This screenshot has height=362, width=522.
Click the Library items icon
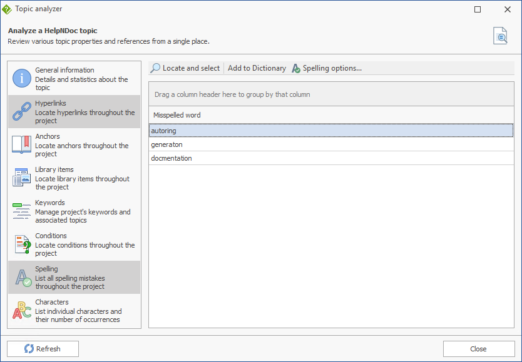[22, 178]
